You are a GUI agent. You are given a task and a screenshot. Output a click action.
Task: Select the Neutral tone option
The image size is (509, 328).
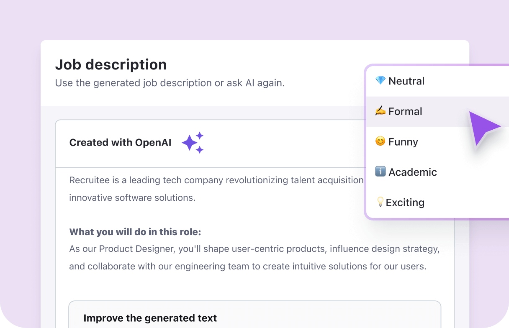406,81
